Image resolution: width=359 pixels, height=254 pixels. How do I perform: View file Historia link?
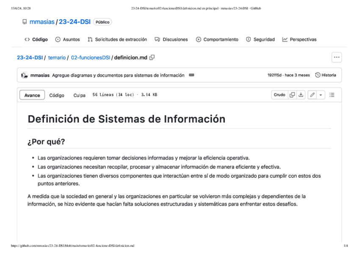pyautogui.click(x=326, y=75)
